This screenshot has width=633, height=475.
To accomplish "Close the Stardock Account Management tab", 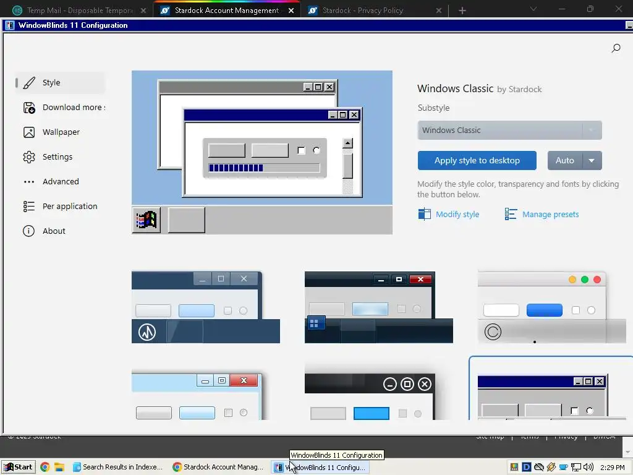I will 291,11.
